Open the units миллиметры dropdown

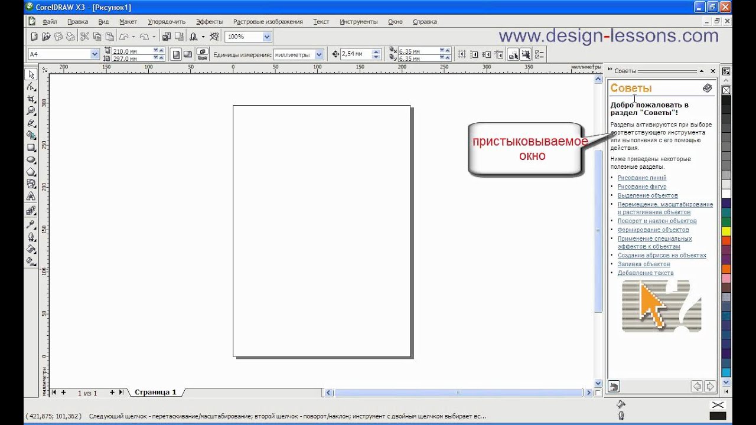pyautogui.click(x=320, y=54)
